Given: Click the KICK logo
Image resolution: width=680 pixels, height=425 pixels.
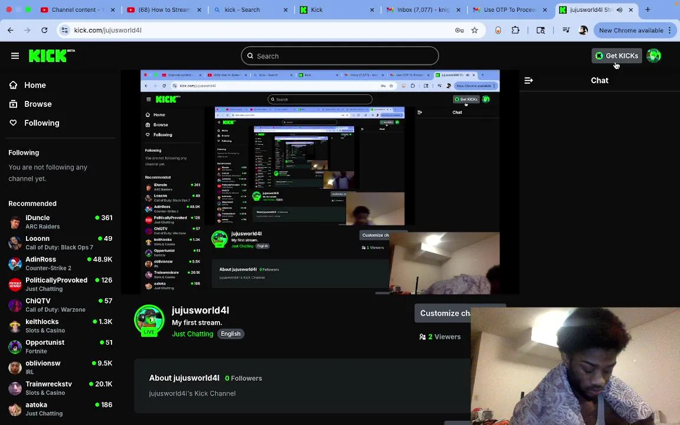Looking at the screenshot, I should 51,56.
